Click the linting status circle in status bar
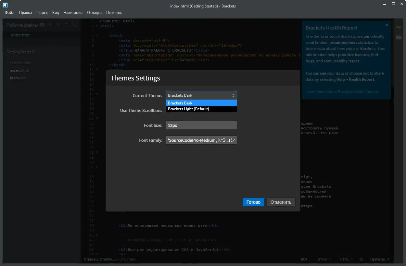406x266 pixels. (361, 260)
